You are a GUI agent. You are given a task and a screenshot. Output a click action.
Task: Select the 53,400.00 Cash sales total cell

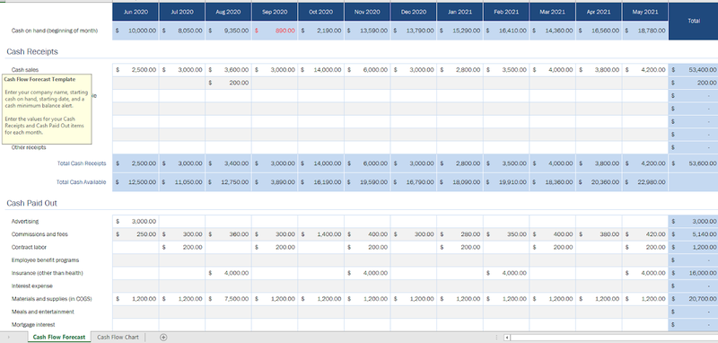click(x=693, y=70)
